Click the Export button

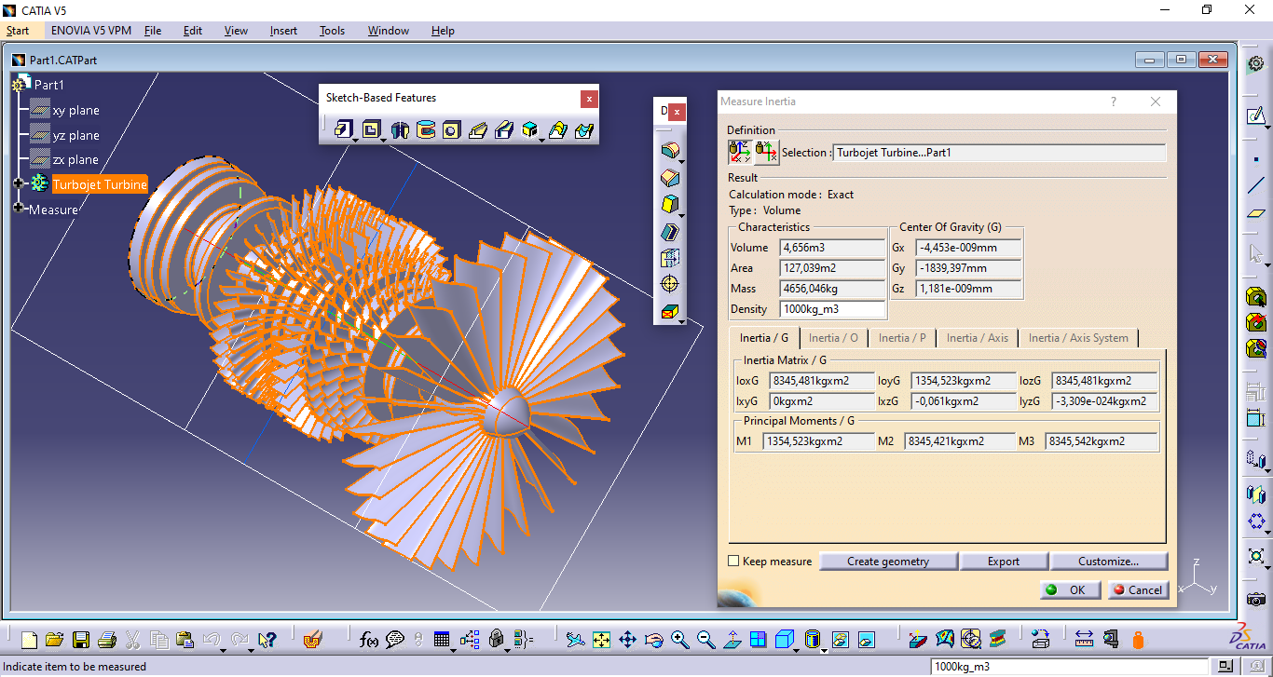point(1004,562)
